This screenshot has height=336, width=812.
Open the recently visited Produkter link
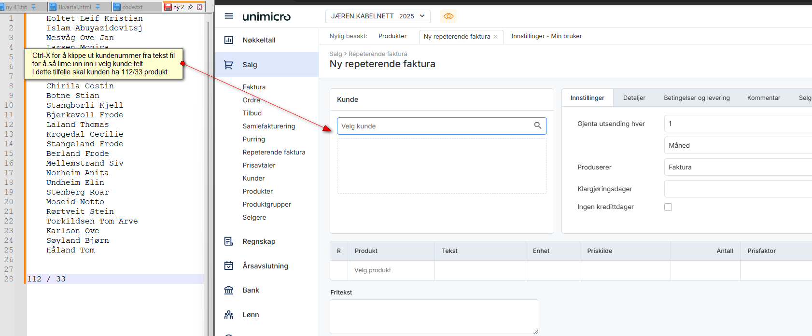pos(392,36)
